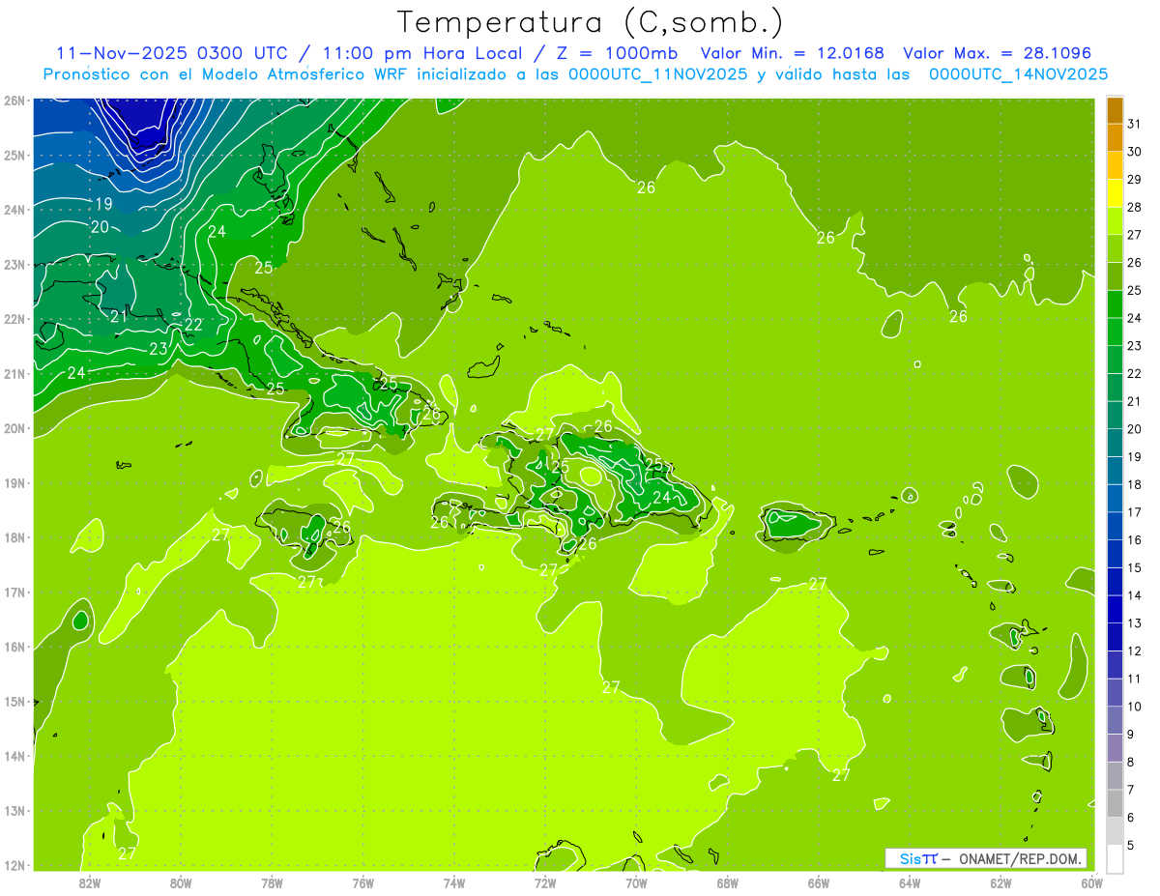Click the 22N latitude axis label
Viewport: 1160px width, 896px height.
(14, 319)
